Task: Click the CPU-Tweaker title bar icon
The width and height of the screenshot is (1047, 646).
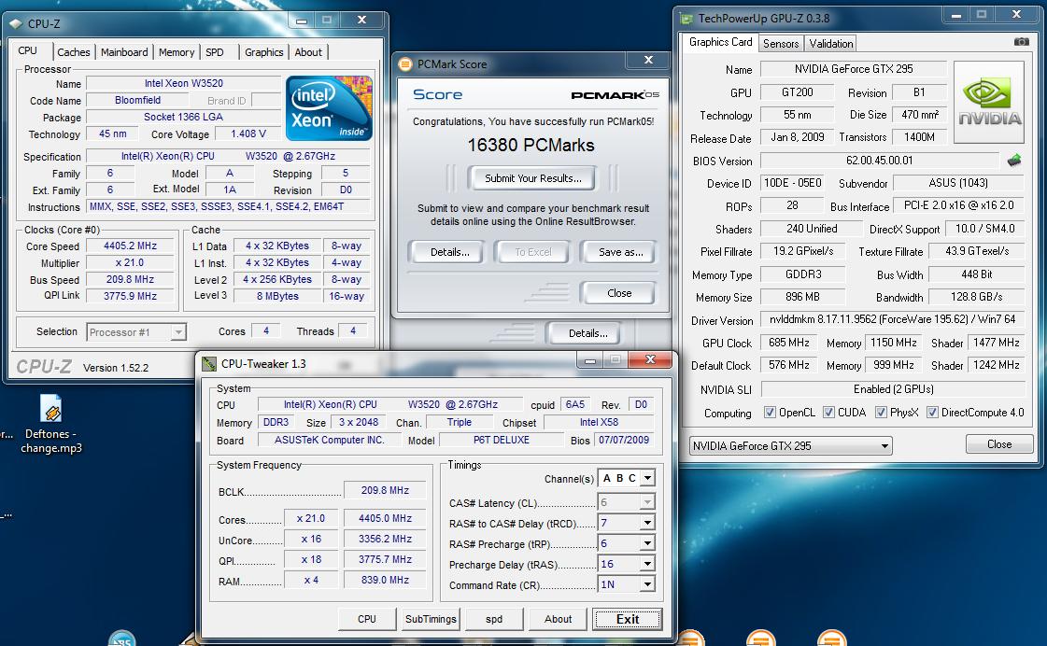Action: (209, 364)
